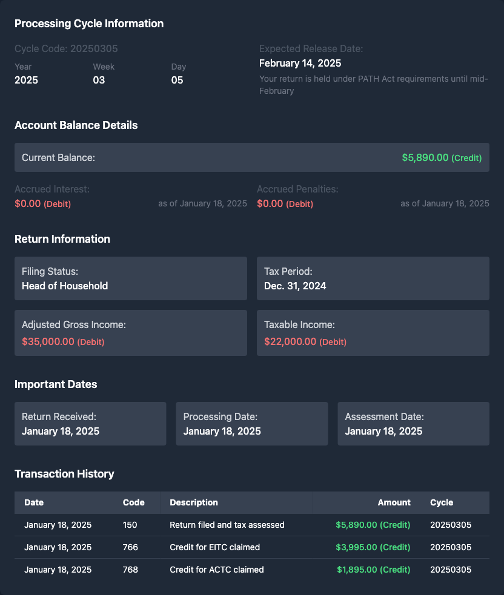The image size is (504, 595).
Task: Click the Processing Date card
Action: pyautogui.click(x=252, y=424)
